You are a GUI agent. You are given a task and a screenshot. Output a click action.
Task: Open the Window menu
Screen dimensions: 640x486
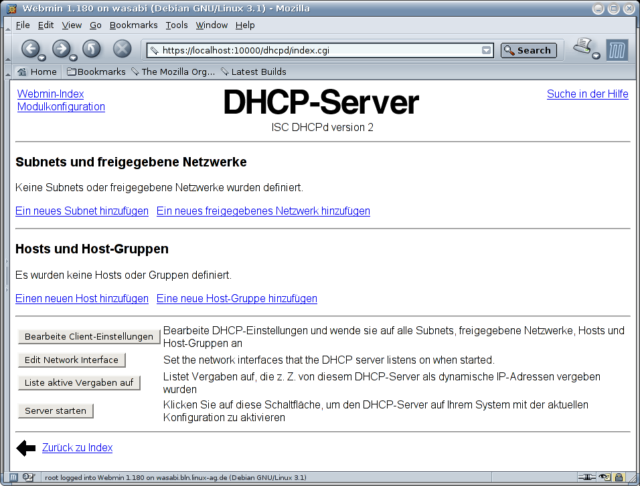212,25
